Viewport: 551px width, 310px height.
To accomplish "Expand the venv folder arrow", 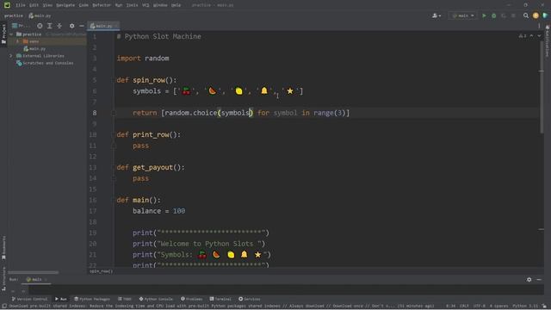I will click(18, 41).
